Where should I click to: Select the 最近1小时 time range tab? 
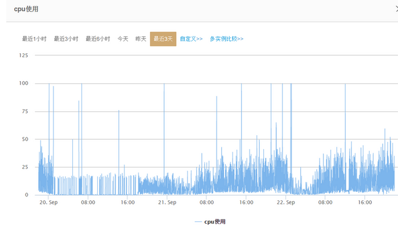34,39
